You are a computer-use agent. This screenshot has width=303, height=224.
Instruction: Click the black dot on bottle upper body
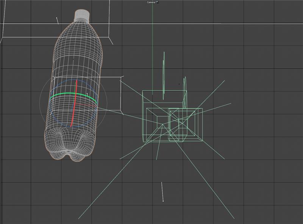click(x=73, y=59)
